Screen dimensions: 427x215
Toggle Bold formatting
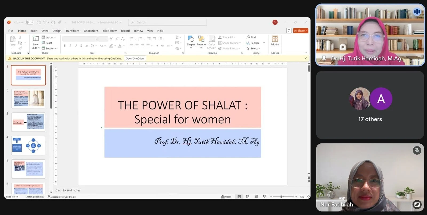[x=65, y=46]
